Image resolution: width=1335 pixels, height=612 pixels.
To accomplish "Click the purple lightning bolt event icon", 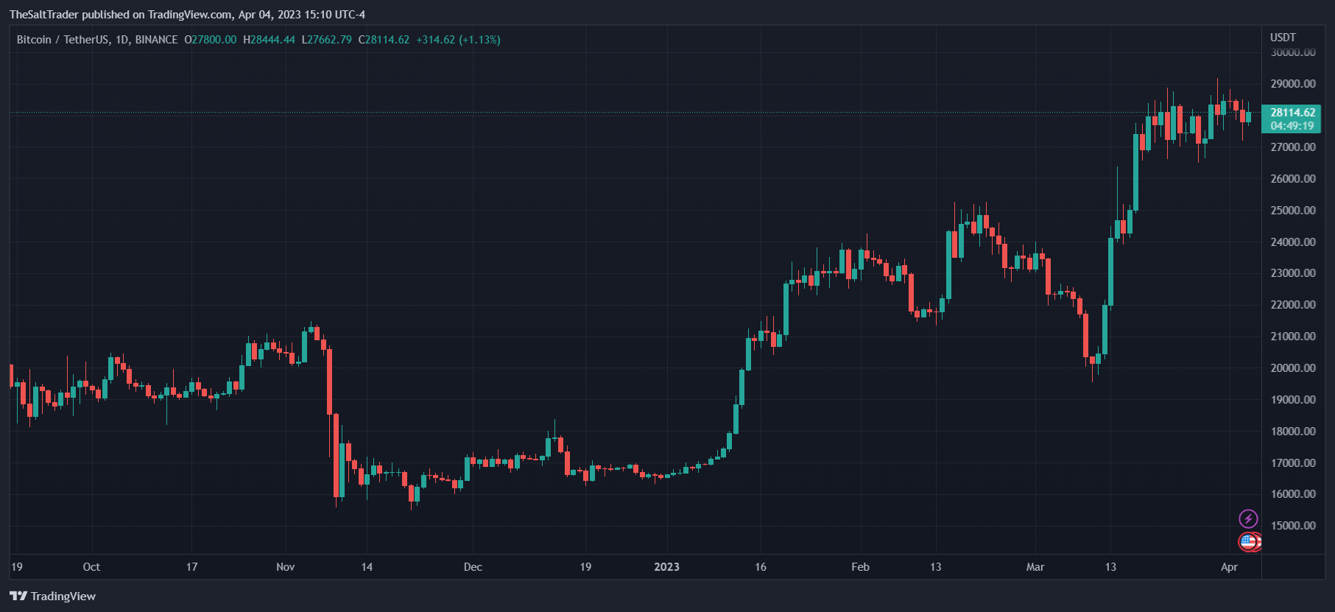I will point(1248,518).
